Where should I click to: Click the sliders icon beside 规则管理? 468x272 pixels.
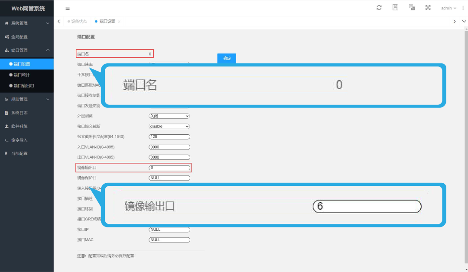coord(6,99)
